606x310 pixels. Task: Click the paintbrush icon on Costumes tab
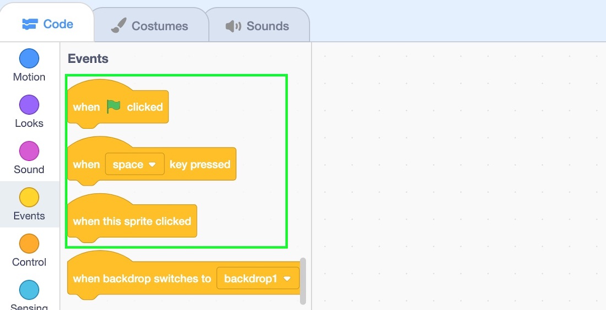(x=118, y=26)
